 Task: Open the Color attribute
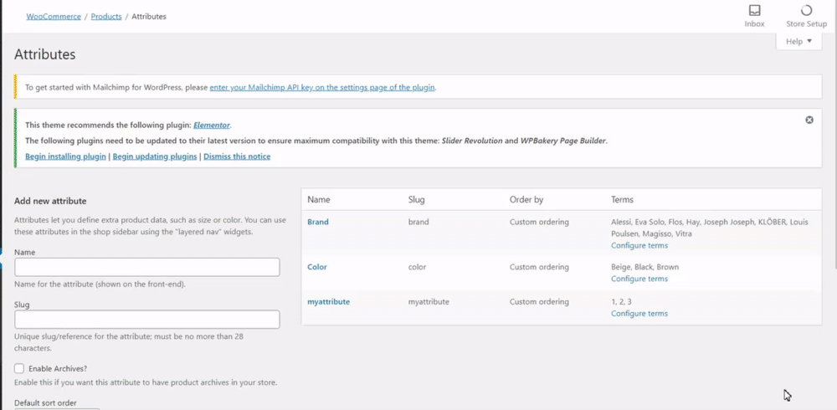317,267
